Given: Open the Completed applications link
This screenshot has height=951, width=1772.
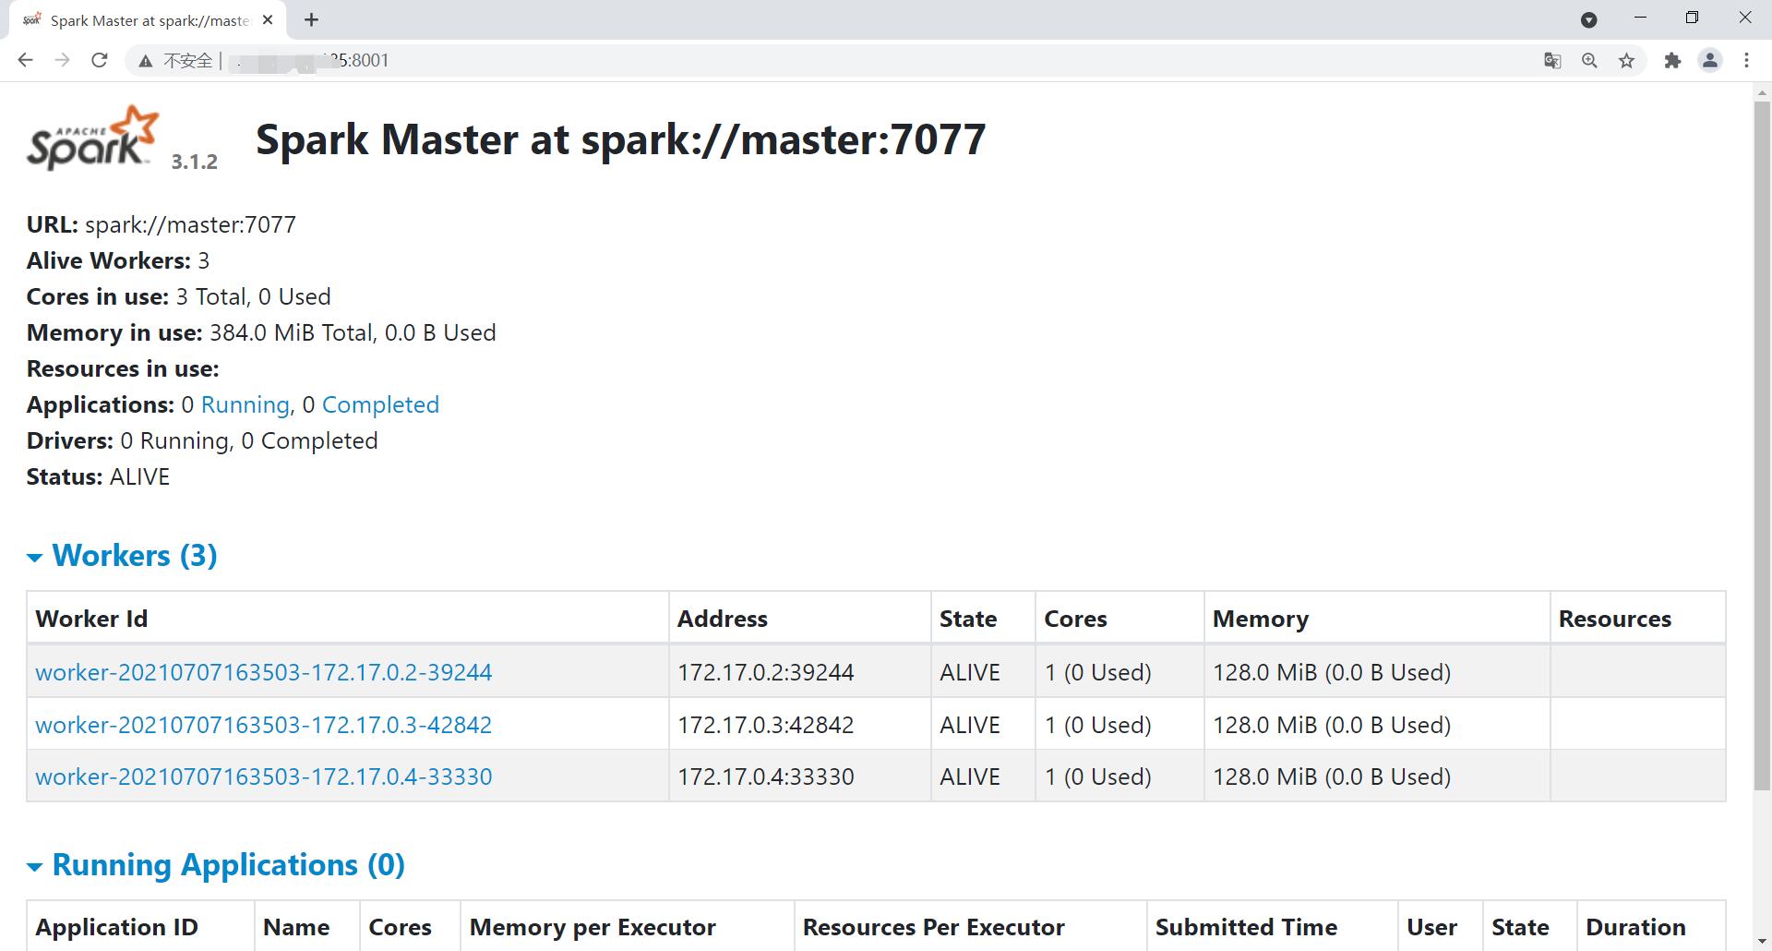Looking at the screenshot, I should click(x=380, y=405).
